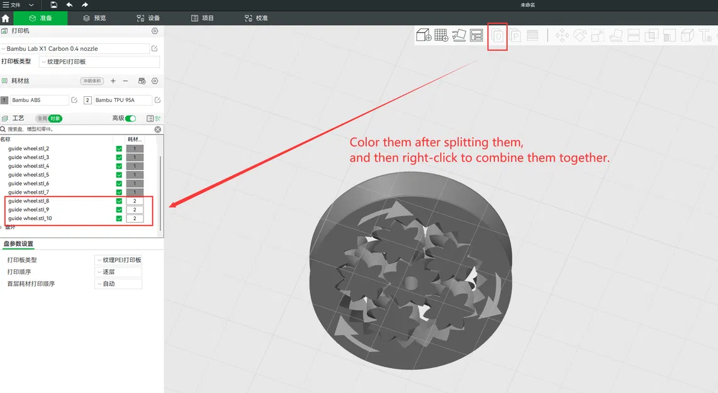Open the variable layer height tool

[x=532, y=35]
